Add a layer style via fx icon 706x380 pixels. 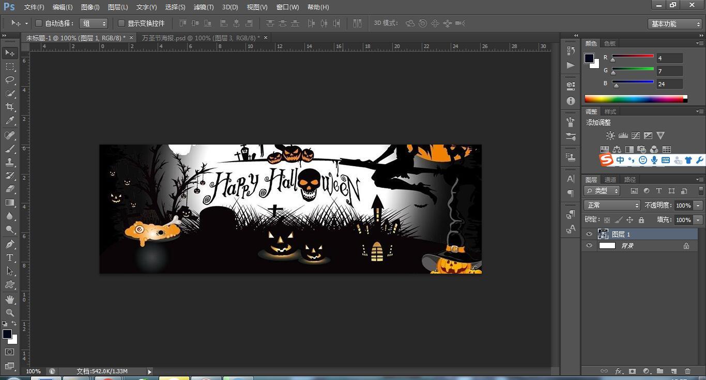[618, 371]
